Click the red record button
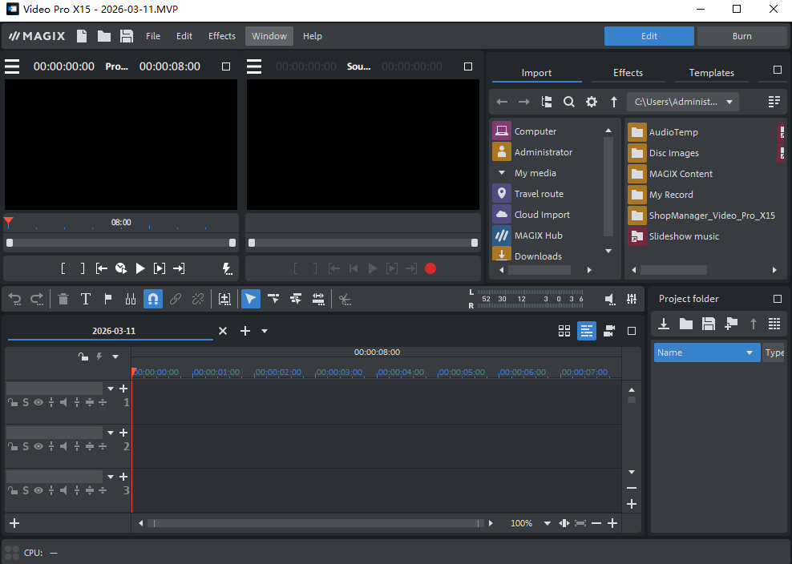This screenshot has width=792, height=564. click(x=430, y=268)
